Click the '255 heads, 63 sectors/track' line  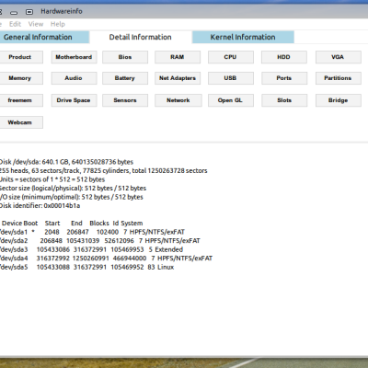point(103,170)
